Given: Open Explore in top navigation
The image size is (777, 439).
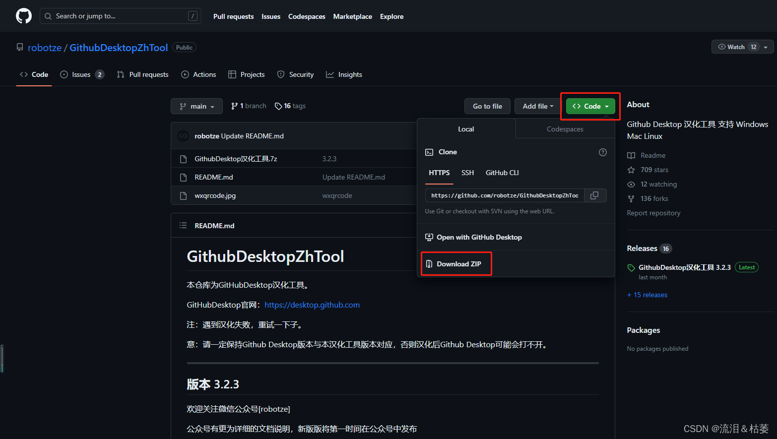Looking at the screenshot, I should [x=391, y=16].
